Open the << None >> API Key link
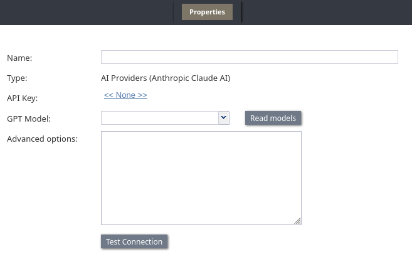The width and height of the screenshot is (412, 269). coord(125,95)
